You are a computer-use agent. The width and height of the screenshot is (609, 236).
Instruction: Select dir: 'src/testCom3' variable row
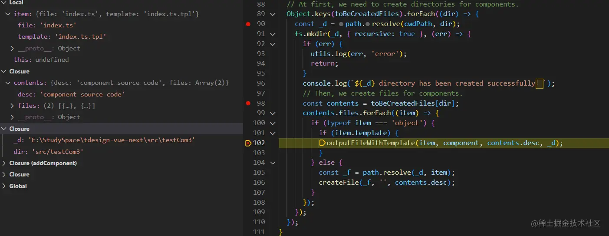tap(122, 152)
